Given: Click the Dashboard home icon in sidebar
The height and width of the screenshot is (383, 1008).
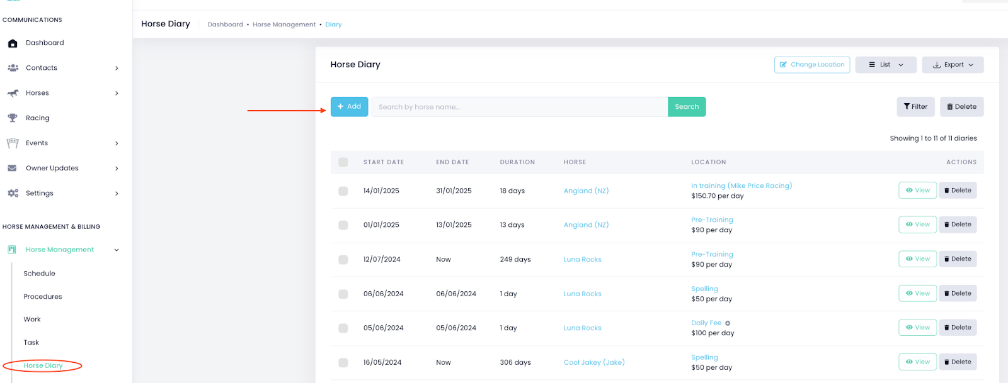Looking at the screenshot, I should pyautogui.click(x=13, y=43).
